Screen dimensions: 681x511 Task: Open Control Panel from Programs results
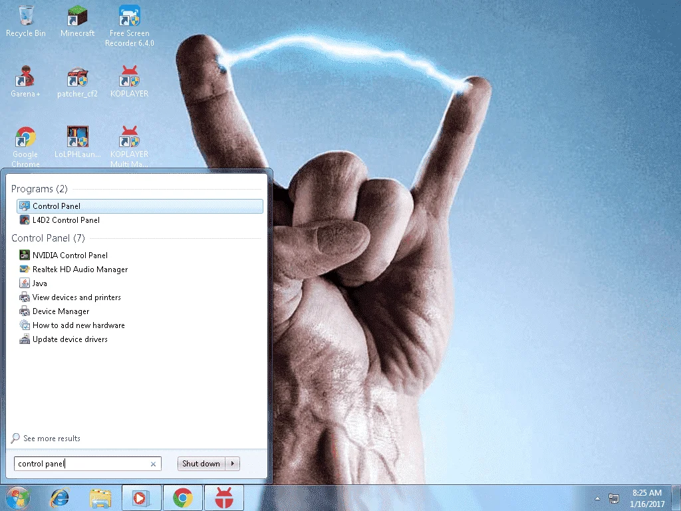pos(140,206)
